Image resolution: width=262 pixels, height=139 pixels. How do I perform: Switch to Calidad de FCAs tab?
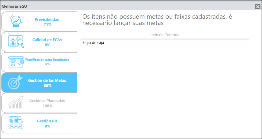(x=47, y=40)
